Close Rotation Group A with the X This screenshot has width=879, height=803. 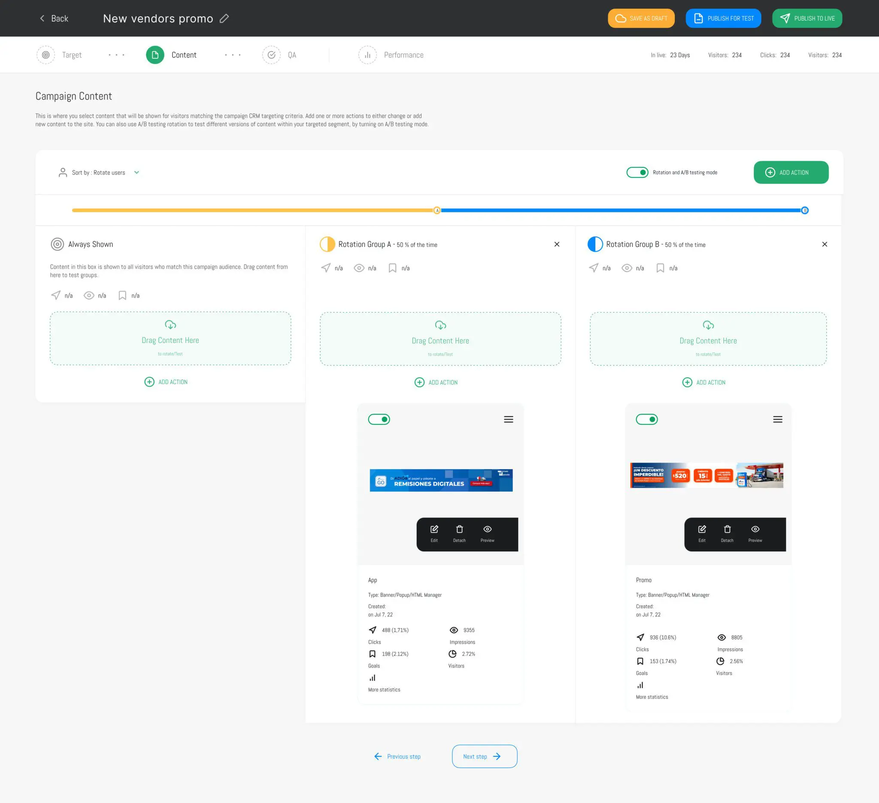[x=557, y=244]
